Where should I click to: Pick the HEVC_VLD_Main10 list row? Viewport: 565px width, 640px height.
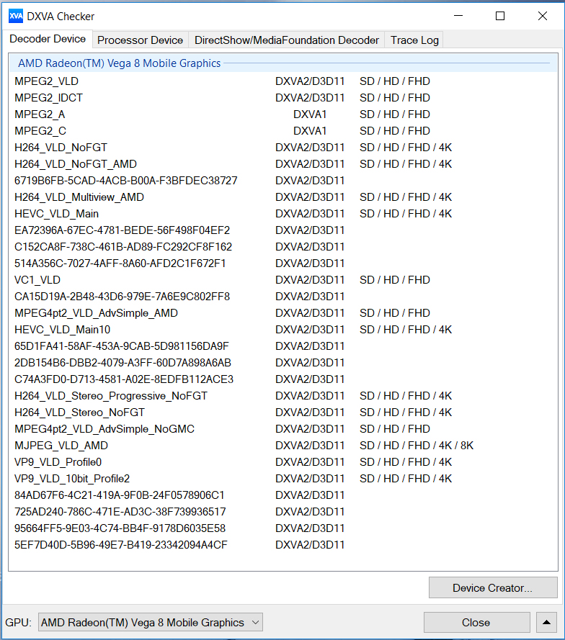coord(63,330)
